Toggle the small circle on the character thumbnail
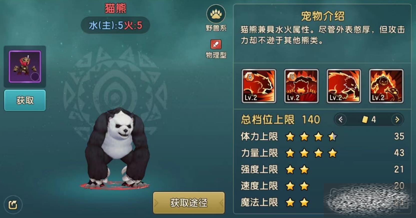 click(35, 77)
